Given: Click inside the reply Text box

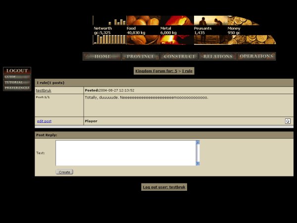Looking at the screenshot, I should pyautogui.click(x=126, y=153).
